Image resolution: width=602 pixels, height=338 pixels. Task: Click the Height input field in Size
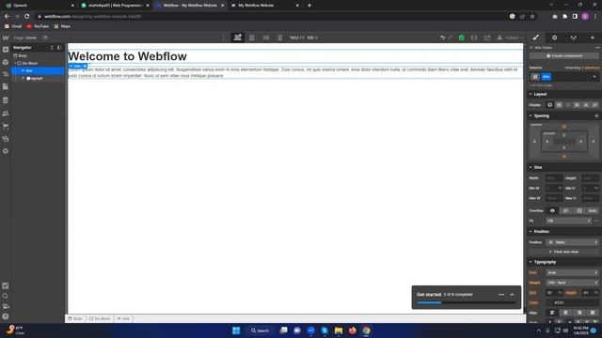pyautogui.click(x=590, y=178)
